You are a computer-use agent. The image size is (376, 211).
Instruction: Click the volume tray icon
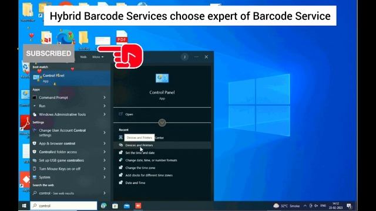(x=316, y=206)
